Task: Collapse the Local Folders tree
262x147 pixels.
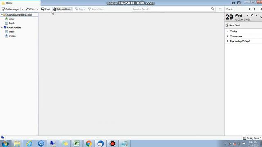Action: point(2,27)
